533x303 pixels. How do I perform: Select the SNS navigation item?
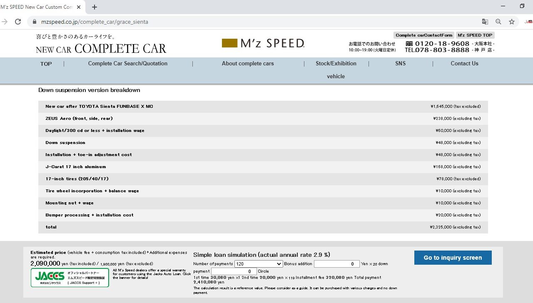400,64
